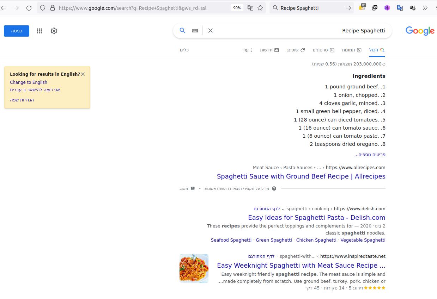Click the magnifying glass search icon
The image size is (437, 299).
(182, 31)
